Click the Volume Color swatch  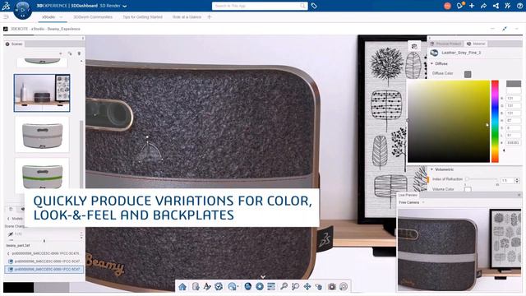[468, 190]
